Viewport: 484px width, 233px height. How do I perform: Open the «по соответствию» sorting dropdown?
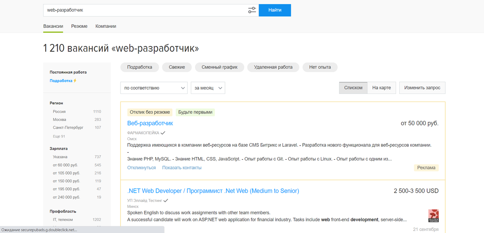154,87
